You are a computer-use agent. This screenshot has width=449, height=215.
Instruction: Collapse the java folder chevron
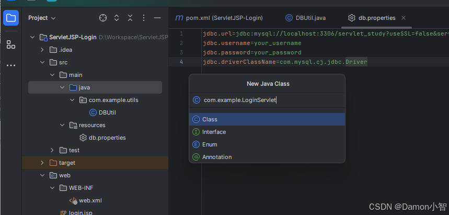click(62, 87)
